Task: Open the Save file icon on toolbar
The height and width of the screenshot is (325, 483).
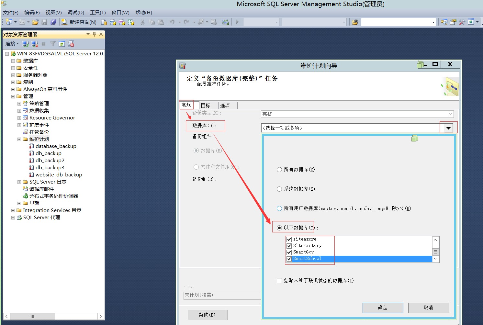Action: (44, 22)
